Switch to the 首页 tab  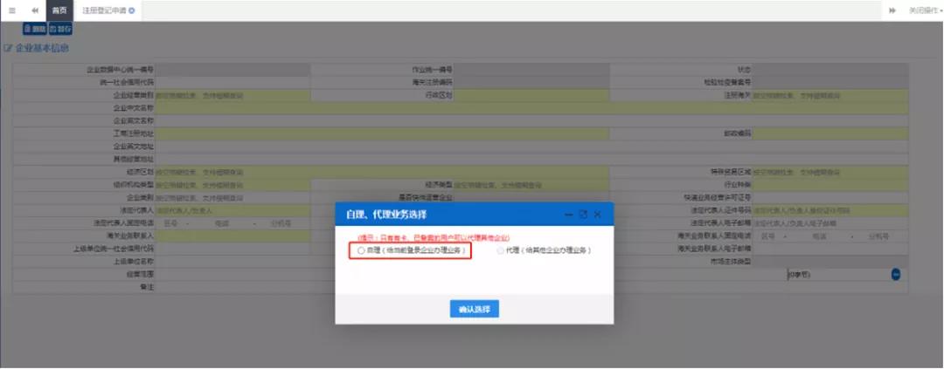point(59,10)
